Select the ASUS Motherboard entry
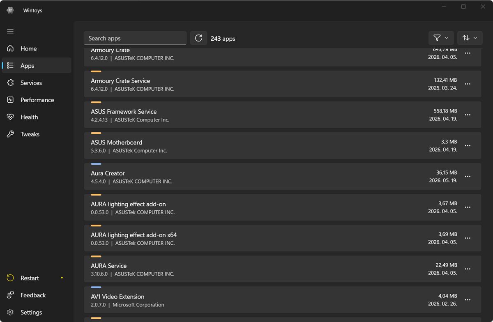The height and width of the screenshot is (322, 493). click(283, 146)
